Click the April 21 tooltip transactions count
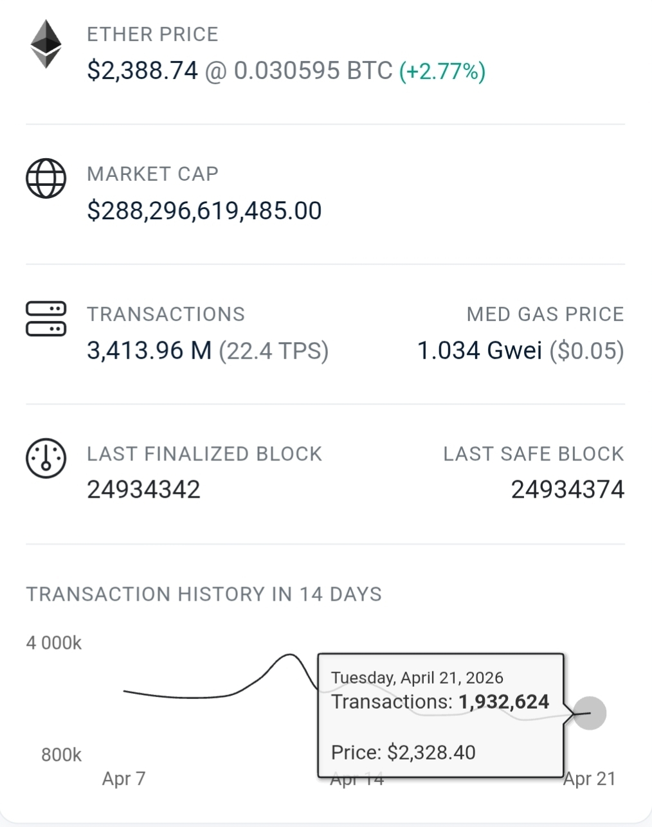Image resolution: width=652 pixels, height=827 pixels. [503, 702]
